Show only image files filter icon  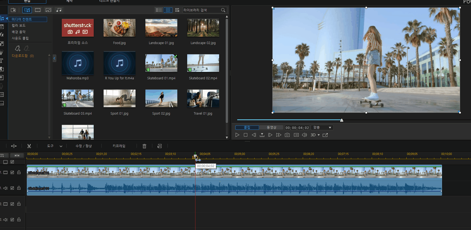pos(48,10)
